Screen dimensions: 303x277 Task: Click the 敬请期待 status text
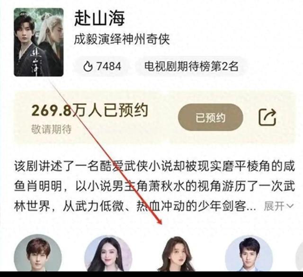[52, 129]
